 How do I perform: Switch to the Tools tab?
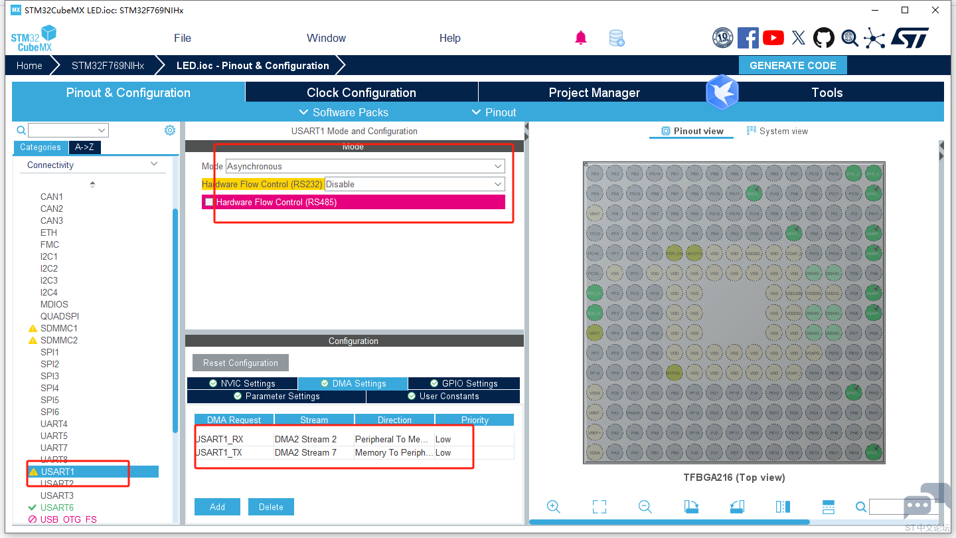tap(827, 92)
